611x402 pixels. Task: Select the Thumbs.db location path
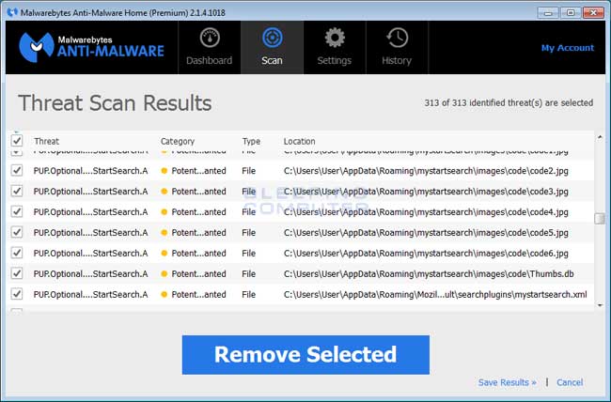click(429, 274)
